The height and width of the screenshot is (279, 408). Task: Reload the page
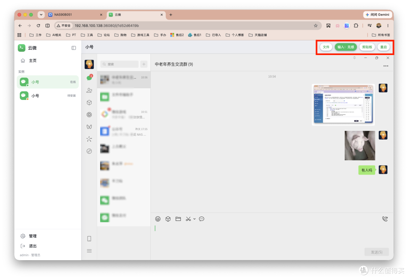[x=38, y=26]
